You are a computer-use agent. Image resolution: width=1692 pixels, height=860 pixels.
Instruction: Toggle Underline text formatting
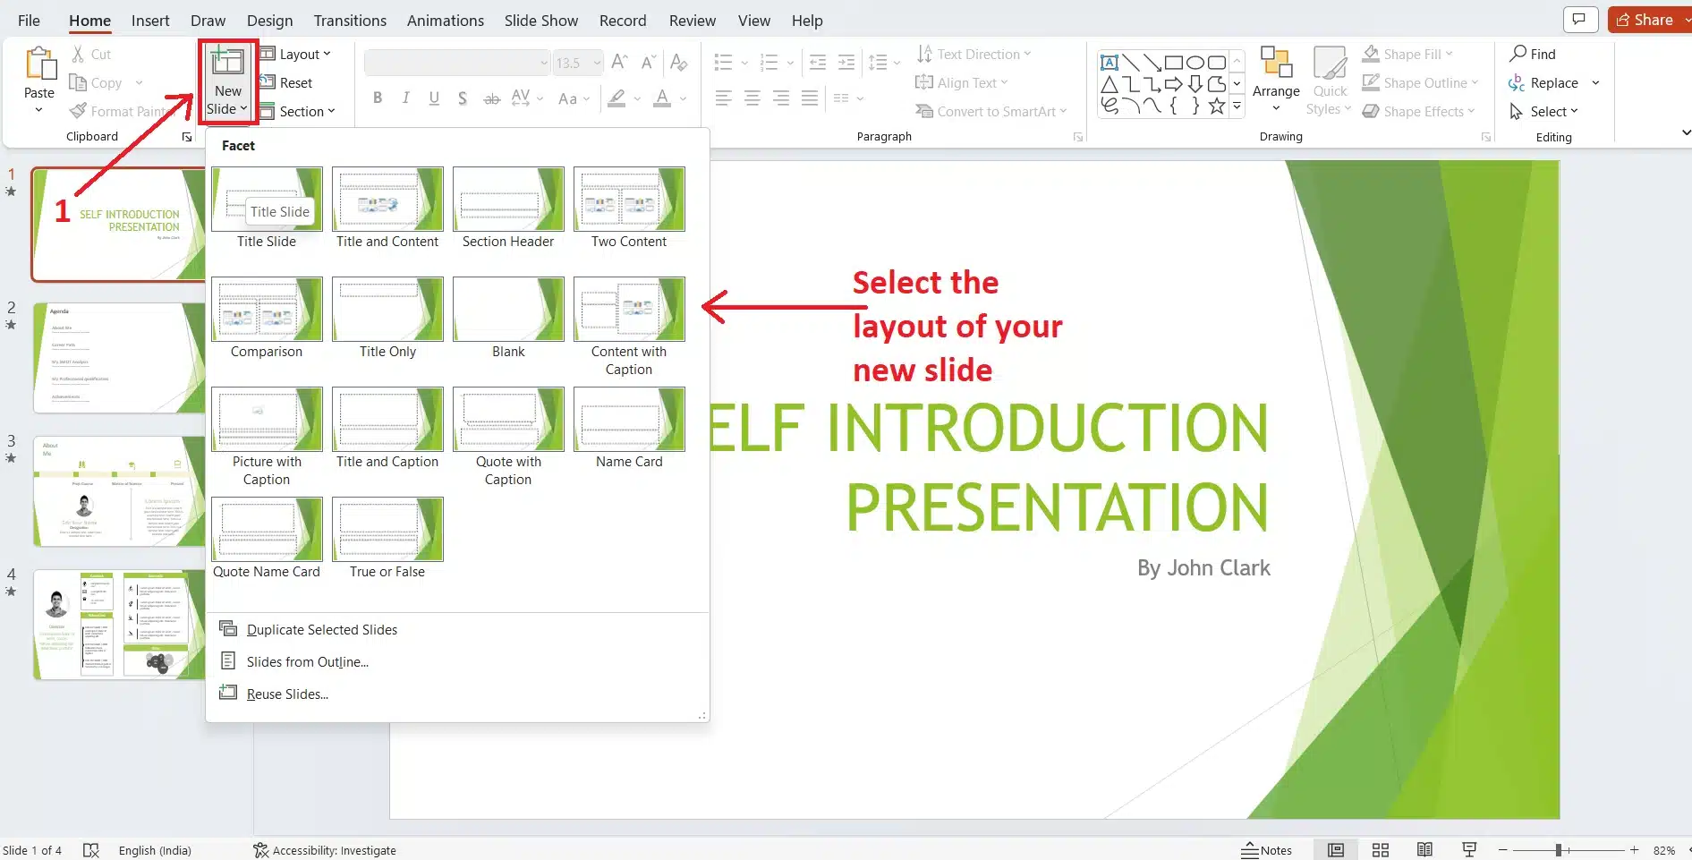[434, 98]
